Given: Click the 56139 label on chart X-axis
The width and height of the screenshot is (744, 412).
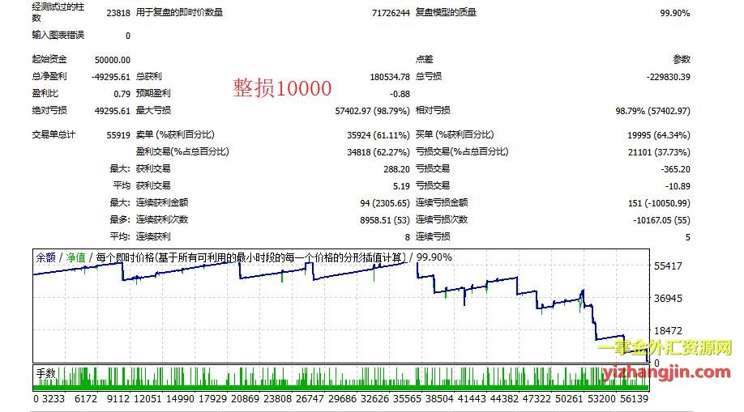Looking at the screenshot, I should tap(633, 399).
